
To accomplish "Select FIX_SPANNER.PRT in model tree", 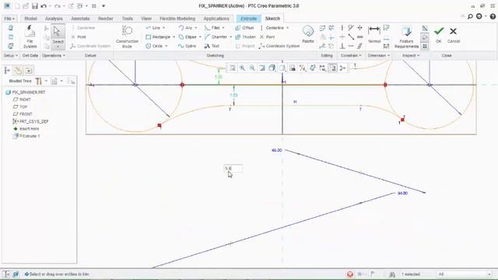I will point(26,93).
